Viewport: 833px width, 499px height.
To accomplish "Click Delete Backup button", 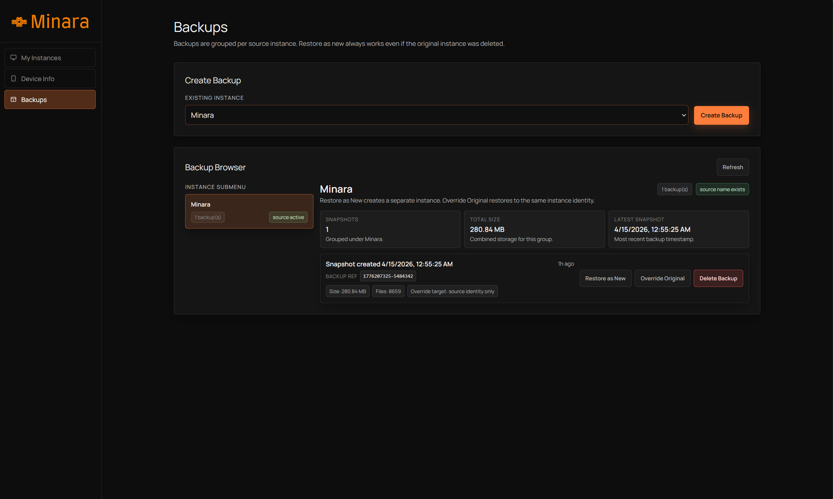I will tap(718, 278).
